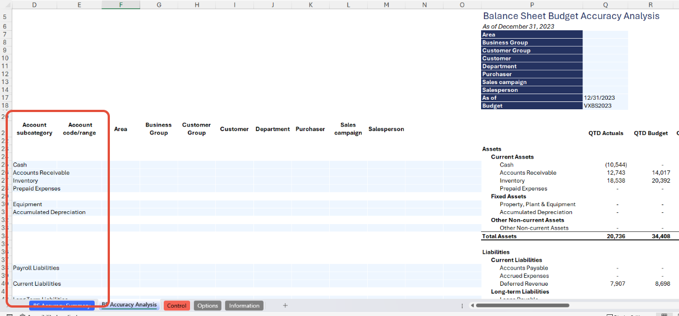Screen dimensions: 679x316
Task: Select column P header
Action: 532,5
